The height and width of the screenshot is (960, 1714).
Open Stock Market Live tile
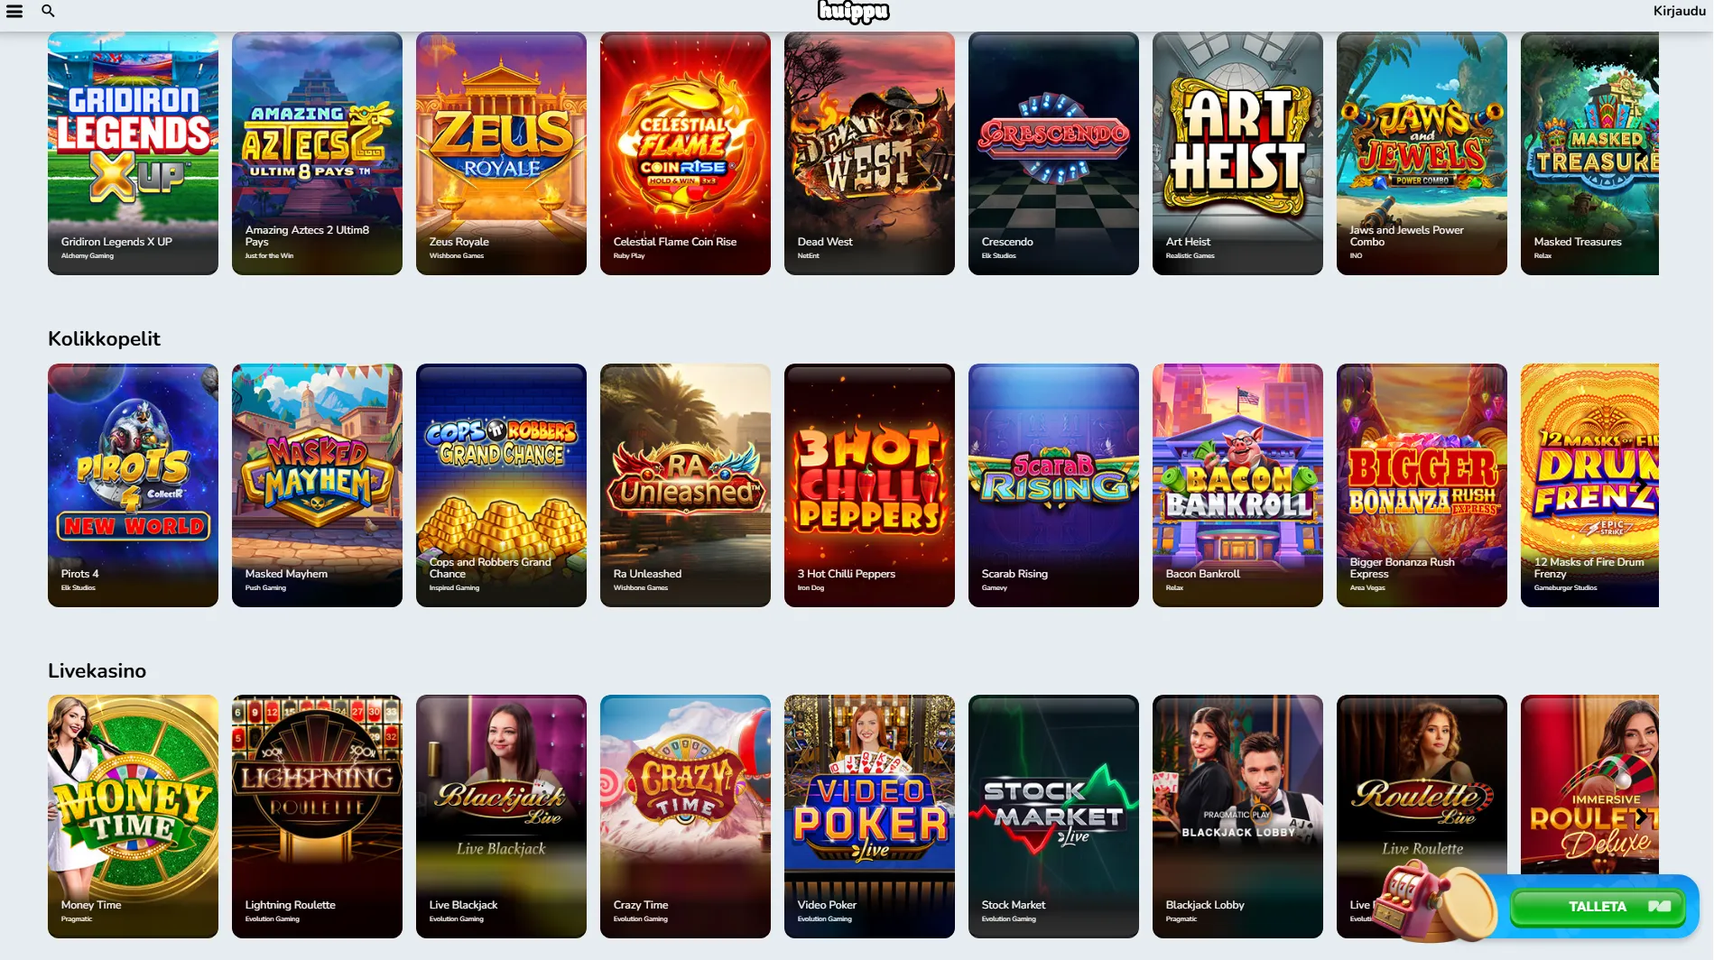tap(1053, 817)
